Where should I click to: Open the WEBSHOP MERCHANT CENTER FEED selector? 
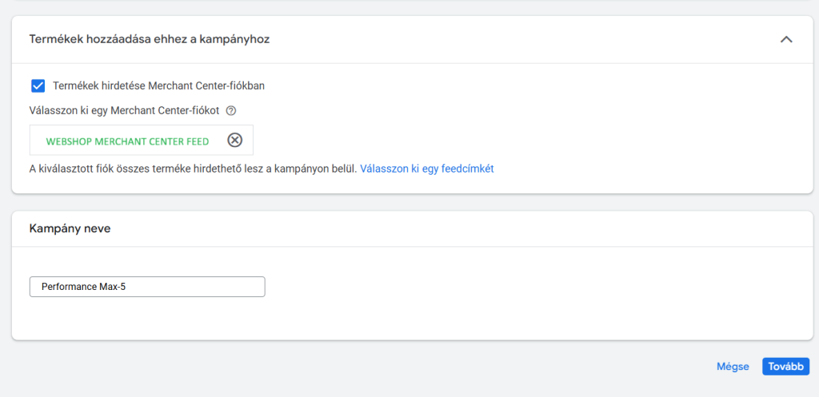pyautogui.click(x=127, y=141)
